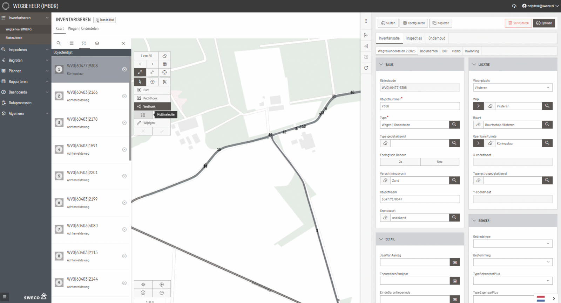Search OpenbareRuimte with the magnifier
Viewport: 561px width, 303px height.
click(x=547, y=143)
